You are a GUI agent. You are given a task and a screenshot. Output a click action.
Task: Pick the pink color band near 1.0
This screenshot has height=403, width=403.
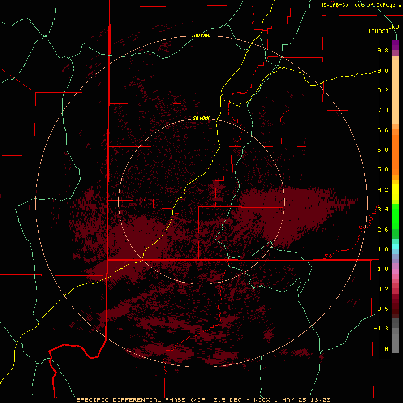point(395,271)
